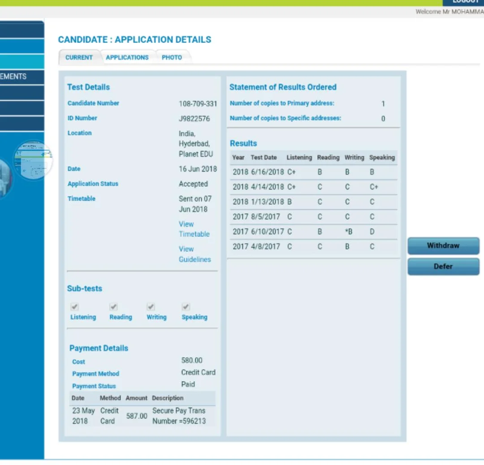Image resolution: width=484 pixels, height=465 pixels.
Task: Toggle the Speaking sub-test checkbox
Action: (186, 307)
